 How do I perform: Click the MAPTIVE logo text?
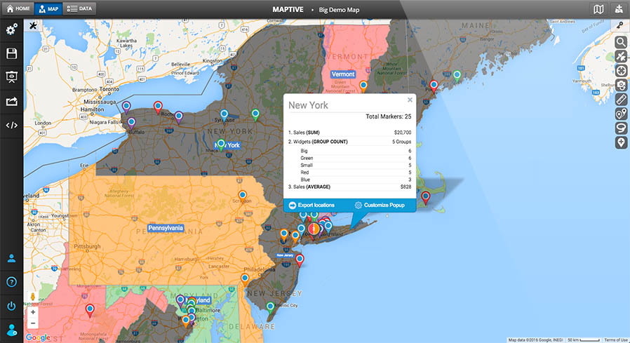pyautogui.click(x=288, y=9)
